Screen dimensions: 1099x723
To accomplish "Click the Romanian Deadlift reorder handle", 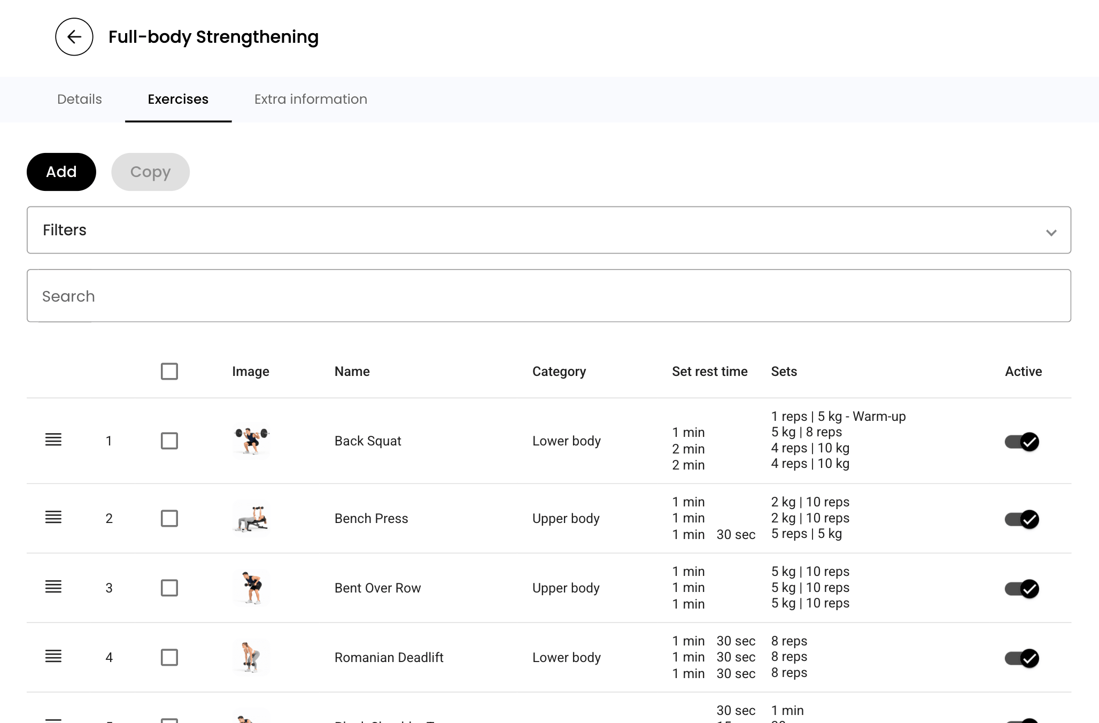I will point(53,657).
